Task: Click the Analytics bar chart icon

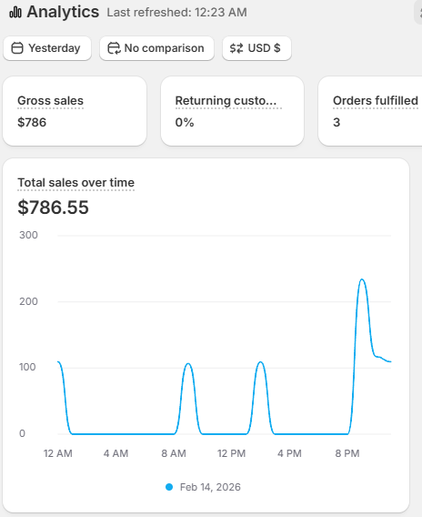Action: tap(15, 13)
